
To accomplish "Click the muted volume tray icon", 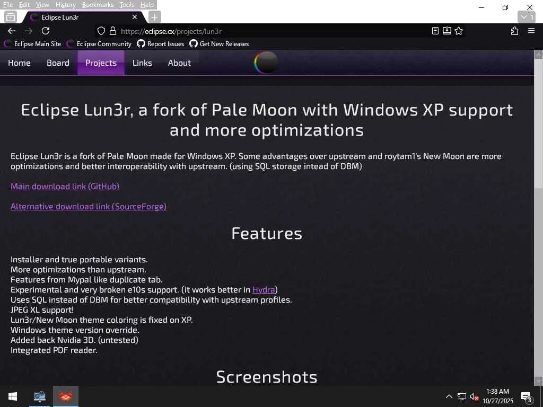I will coord(475,396).
